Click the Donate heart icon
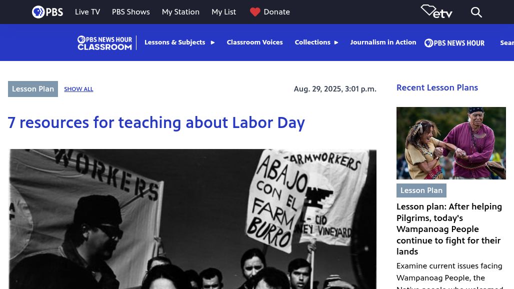Screen dimensions: 514x289 pyautogui.click(x=255, y=12)
